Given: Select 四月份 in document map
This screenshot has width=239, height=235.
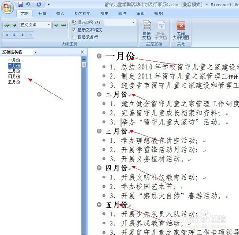Looking at the screenshot, I should [14, 76].
